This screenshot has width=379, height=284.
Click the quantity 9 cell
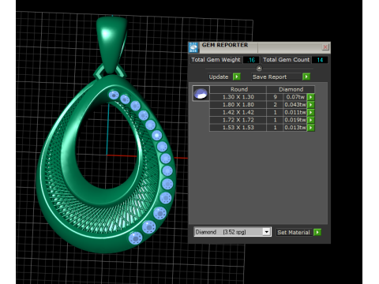coord(275,97)
